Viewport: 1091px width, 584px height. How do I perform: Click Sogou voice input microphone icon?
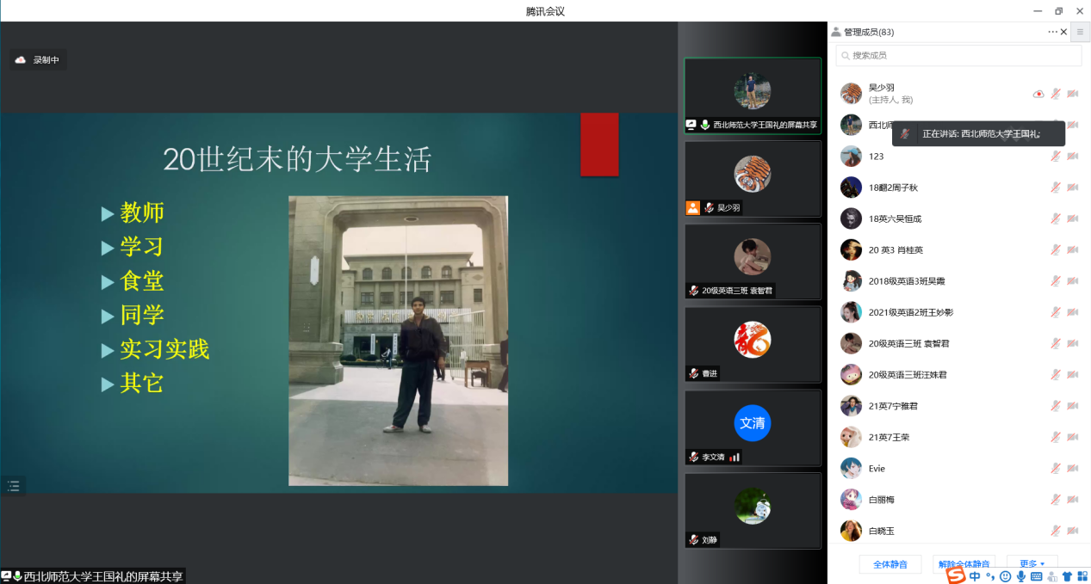click(x=1020, y=576)
